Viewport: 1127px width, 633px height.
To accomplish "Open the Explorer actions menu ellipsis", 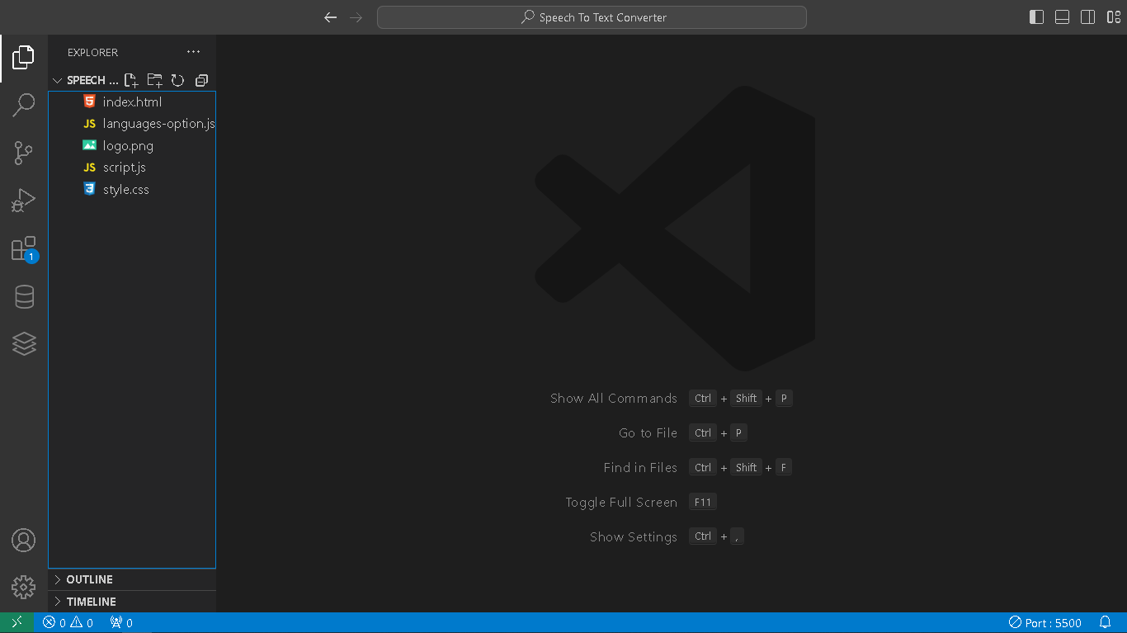I will [x=193, y=51].
